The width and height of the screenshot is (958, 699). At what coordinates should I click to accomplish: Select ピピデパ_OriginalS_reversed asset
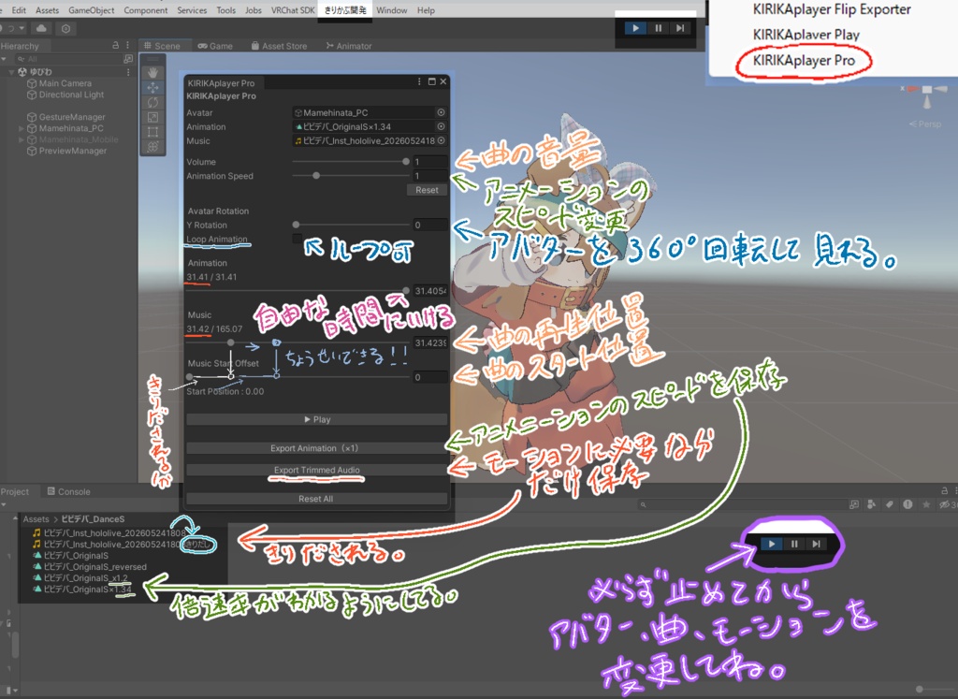click(95, 566)
